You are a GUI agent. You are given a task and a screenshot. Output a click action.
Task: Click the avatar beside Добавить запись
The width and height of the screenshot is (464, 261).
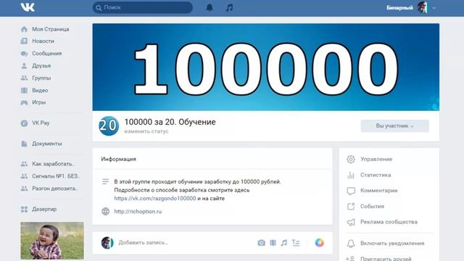coord(107,243)
